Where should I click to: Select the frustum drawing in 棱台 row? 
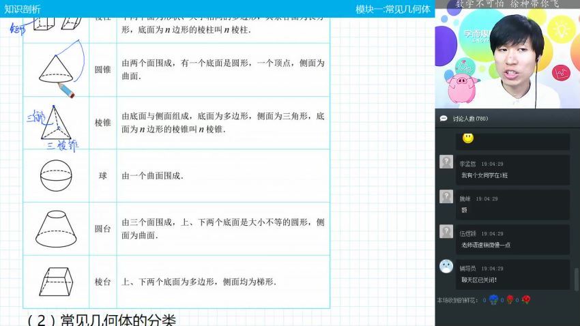point(56,282)
